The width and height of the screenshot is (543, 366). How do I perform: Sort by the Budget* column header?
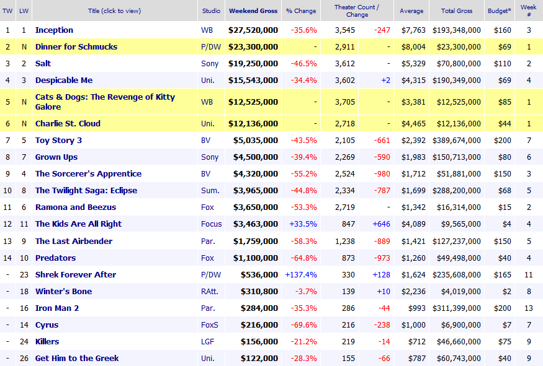tap(500, 11)
